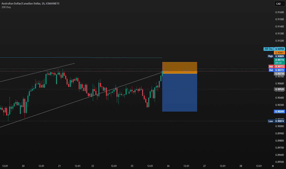Screen dimensions: 286x169
Task: Click the green 0.90774 last price label
Action: point(280,61)
